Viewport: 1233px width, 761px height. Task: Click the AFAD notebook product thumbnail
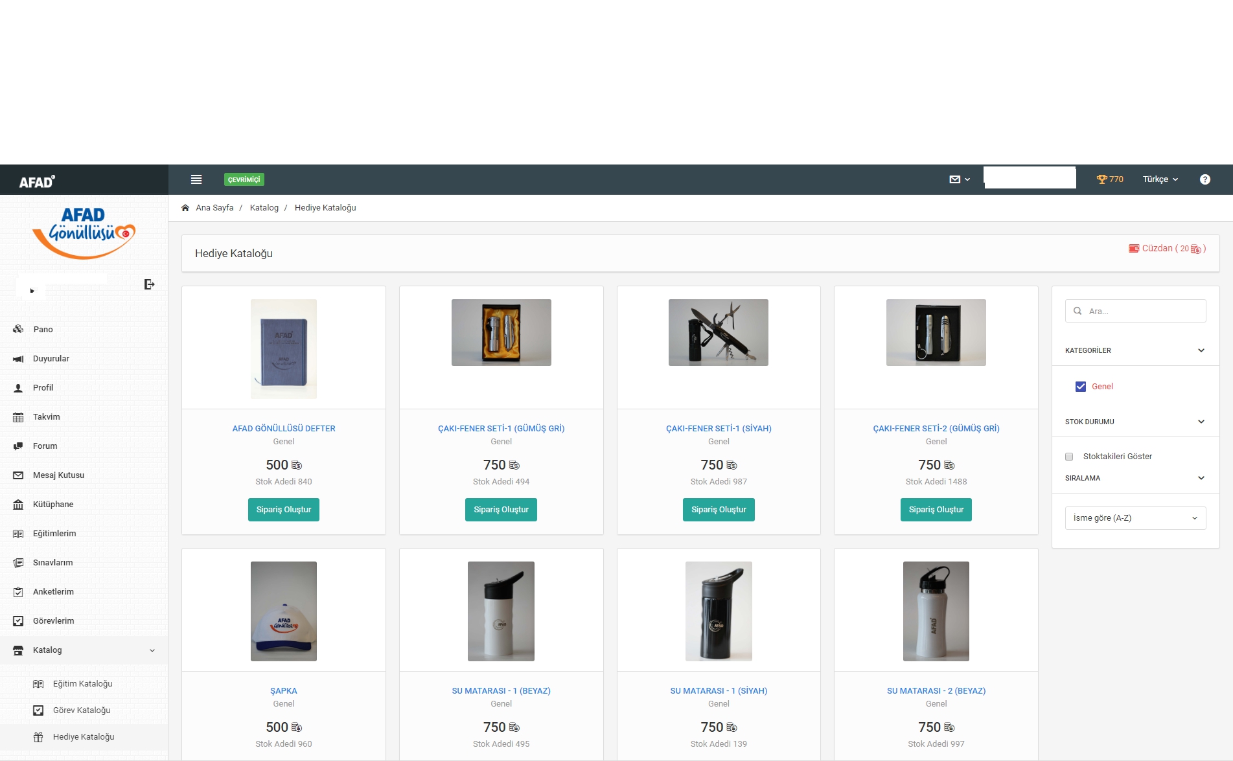tap(284, 349)
